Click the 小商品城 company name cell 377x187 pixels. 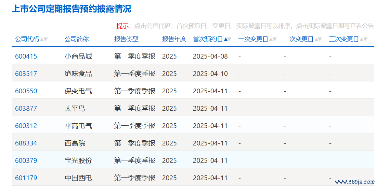point(78,57)
